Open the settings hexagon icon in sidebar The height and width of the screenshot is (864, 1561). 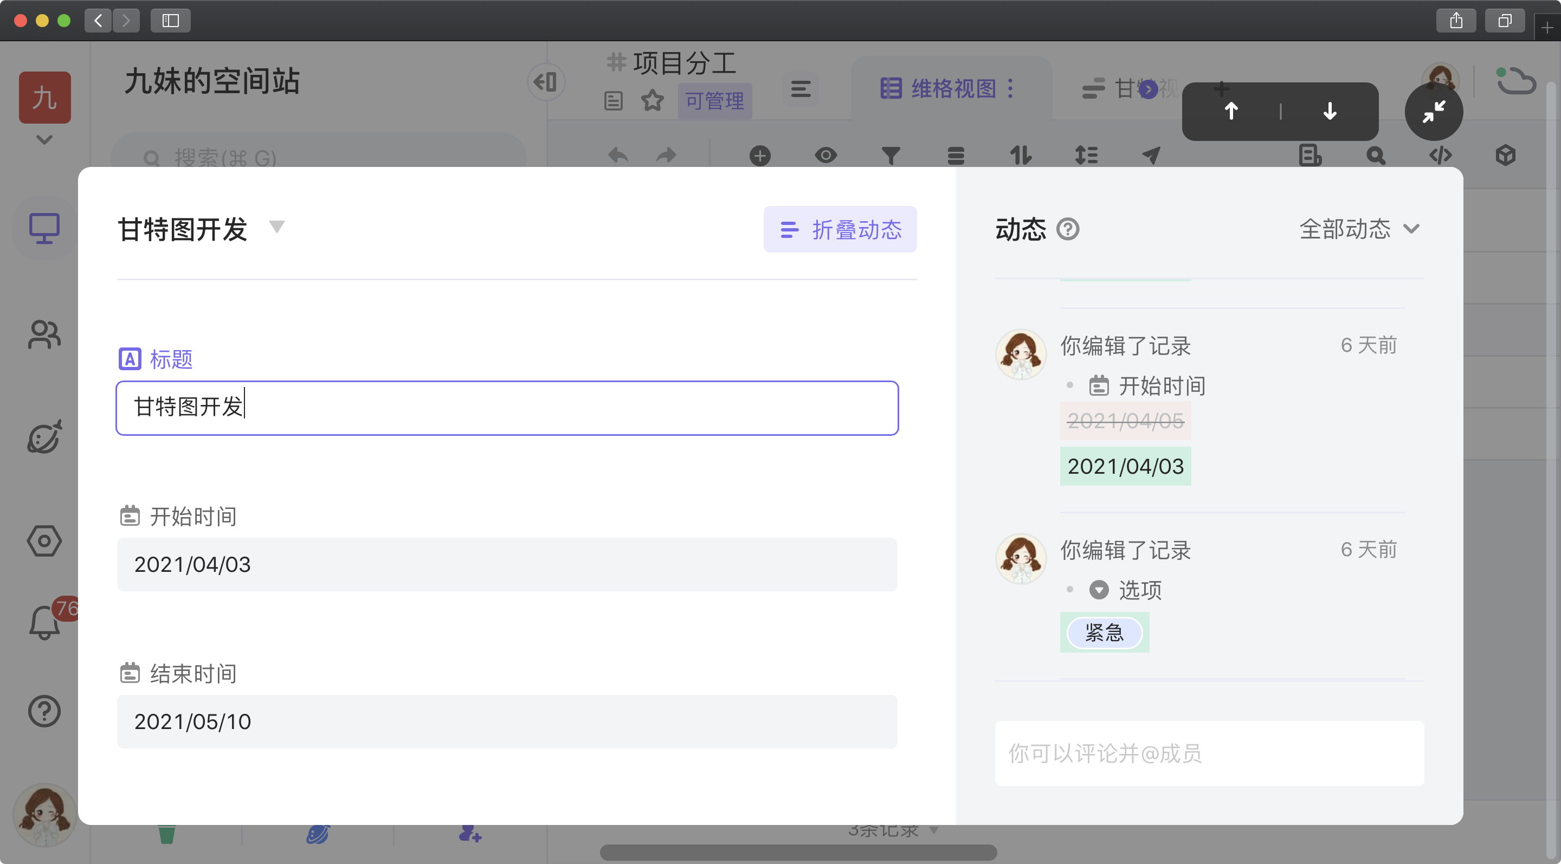(x=44, y=540)
